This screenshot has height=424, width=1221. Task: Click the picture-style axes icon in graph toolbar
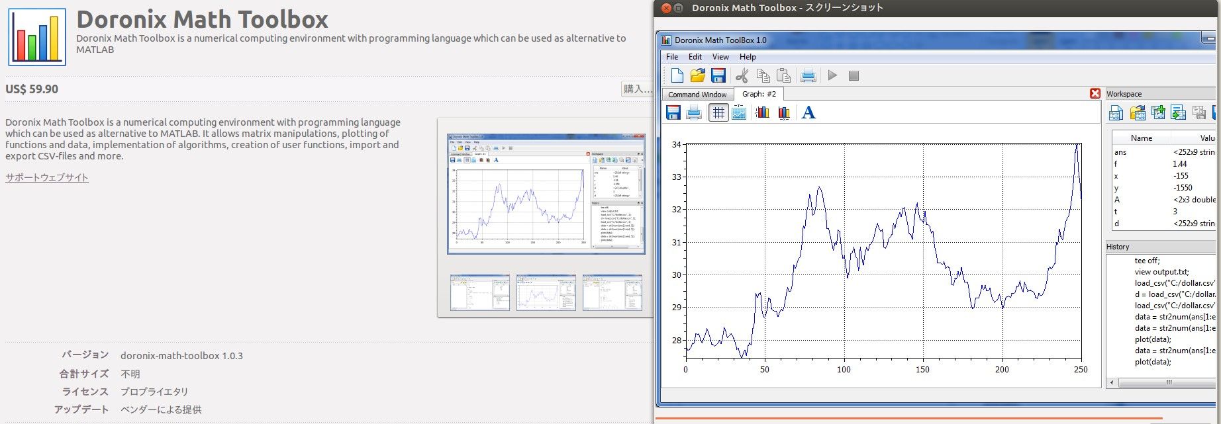739,112
